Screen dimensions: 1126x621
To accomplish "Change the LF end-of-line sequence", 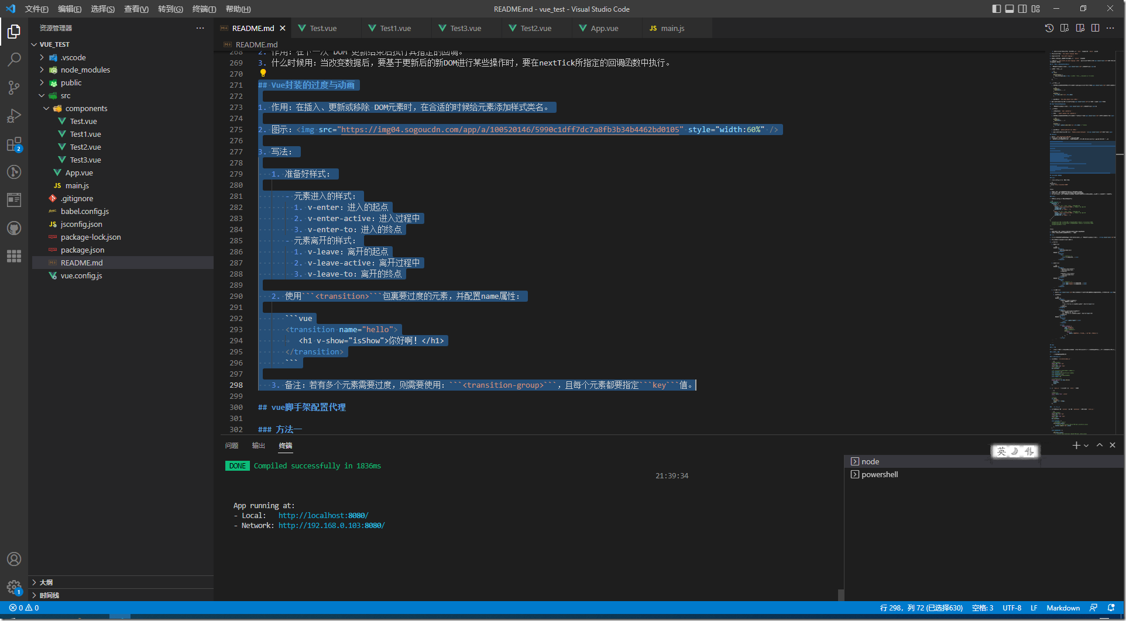I will [x=1034, y=608].
